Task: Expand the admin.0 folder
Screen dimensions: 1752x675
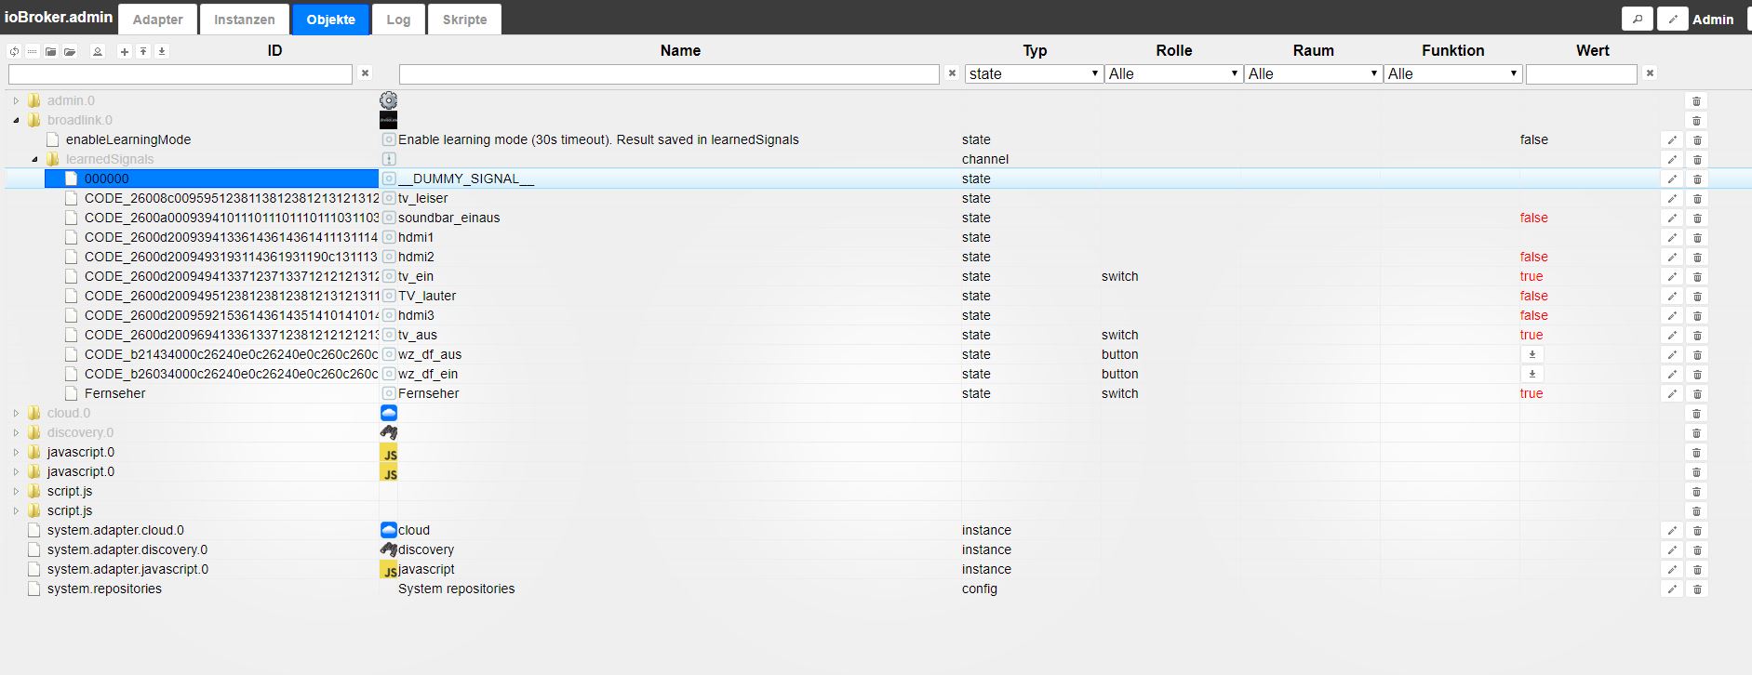Action: coord(16,100)
